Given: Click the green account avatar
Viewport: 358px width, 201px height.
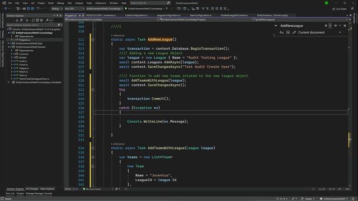Looking at the screenshot, I should point(327,3).
